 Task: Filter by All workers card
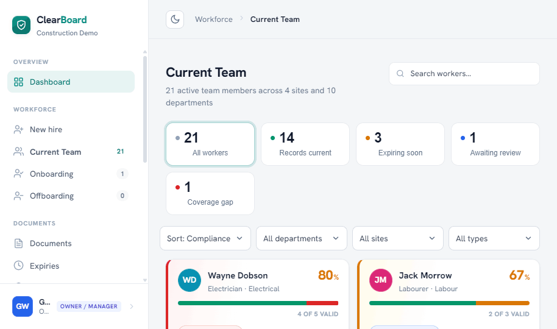click(210, 144)
